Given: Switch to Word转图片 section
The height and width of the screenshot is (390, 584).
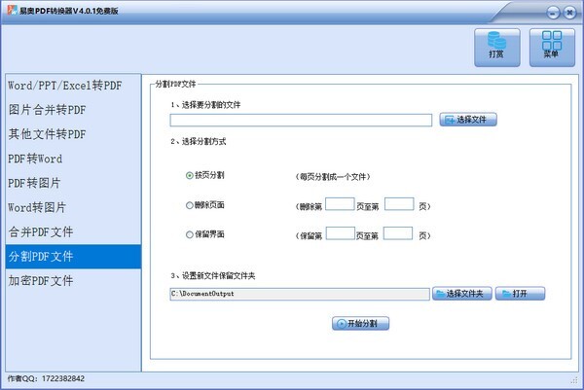Looking at the screenshot, I should click(x=73, y=208).
